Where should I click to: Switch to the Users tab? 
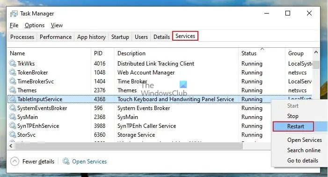click(141, 37)
